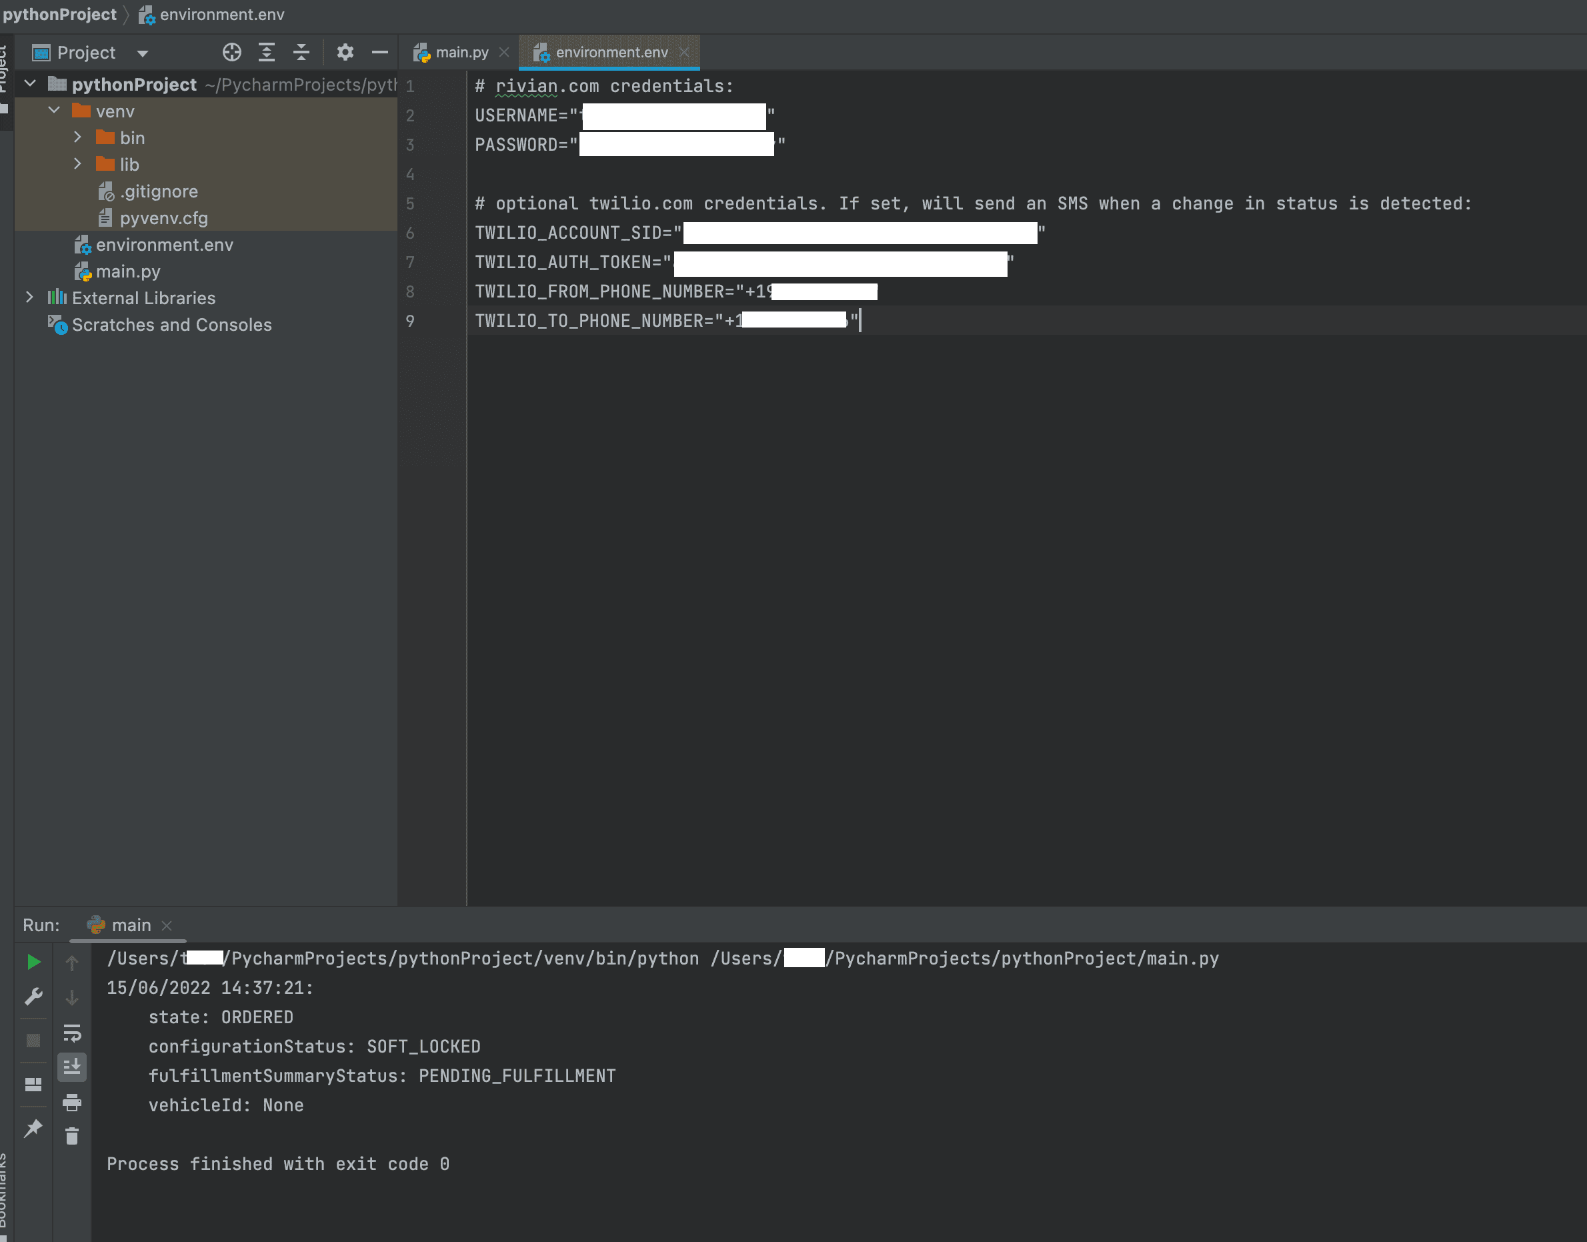The image size is (1587, 1242).
Task: Click 'configurationStatus: SOFT_LOCKED' output line
Action: tap(314, 1047)
